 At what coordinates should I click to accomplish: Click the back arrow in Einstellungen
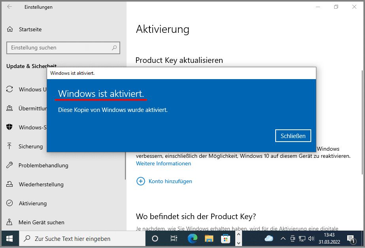tap(9, 7)
